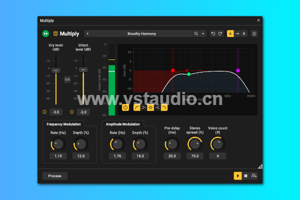Toggle the EQ power button

pyautogui.click(x=125, y=107)
